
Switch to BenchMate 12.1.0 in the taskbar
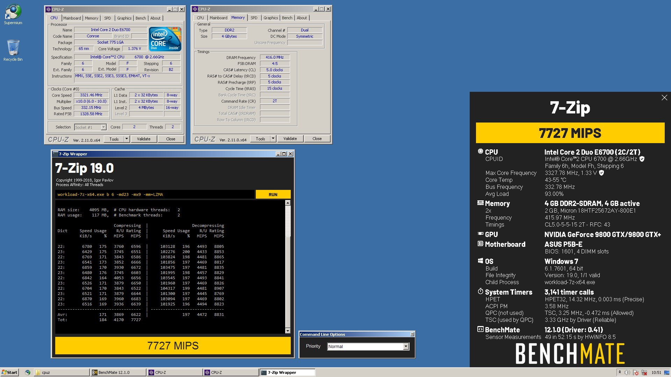118,372
